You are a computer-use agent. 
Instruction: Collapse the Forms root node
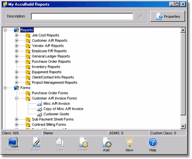point(5,88)
